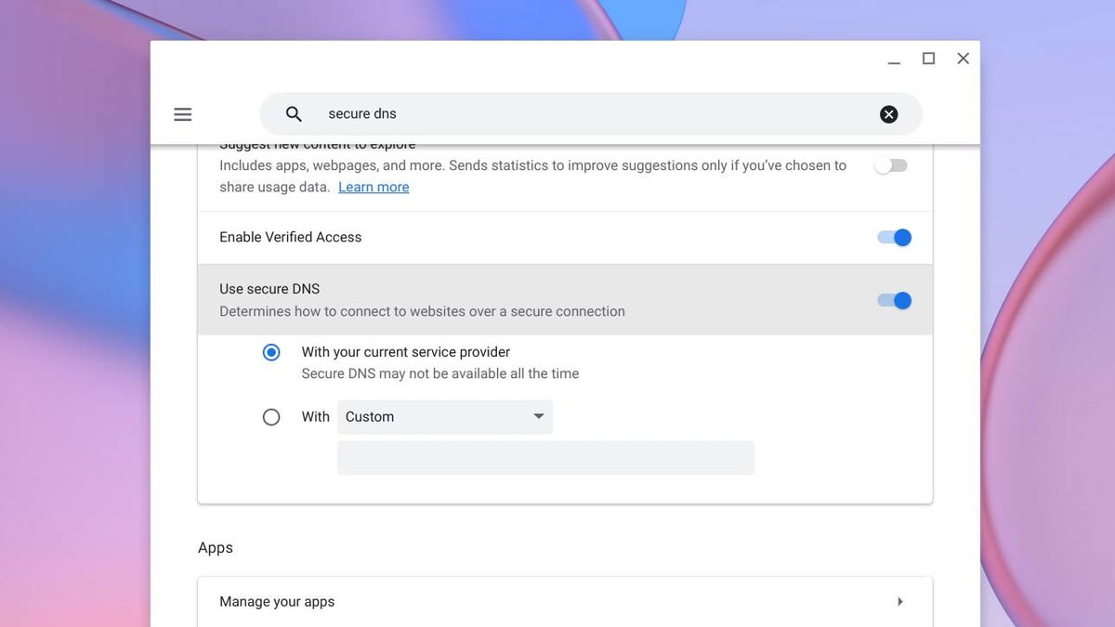
Task: Click inside the search bar
Action: (557, 113)
